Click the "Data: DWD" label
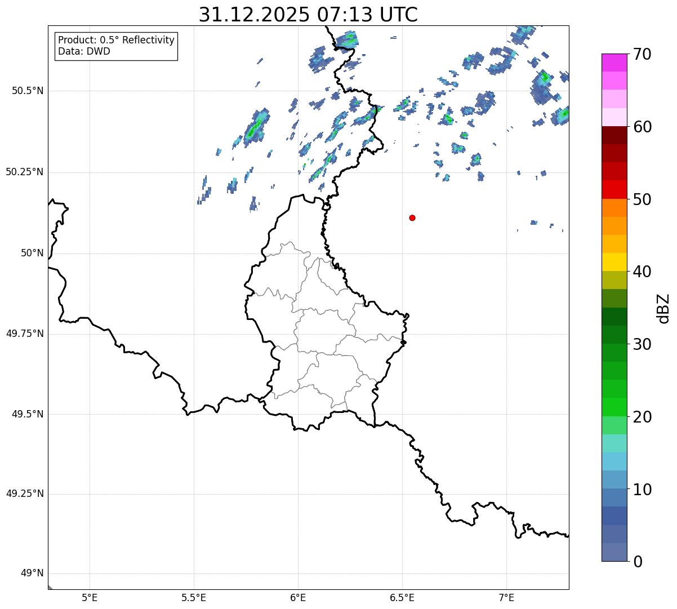 [84, 51]
